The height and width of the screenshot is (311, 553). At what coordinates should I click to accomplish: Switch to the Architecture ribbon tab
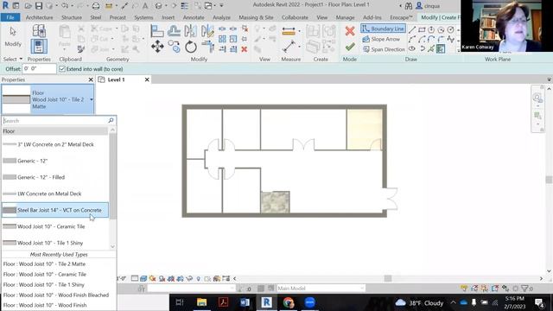39,17
